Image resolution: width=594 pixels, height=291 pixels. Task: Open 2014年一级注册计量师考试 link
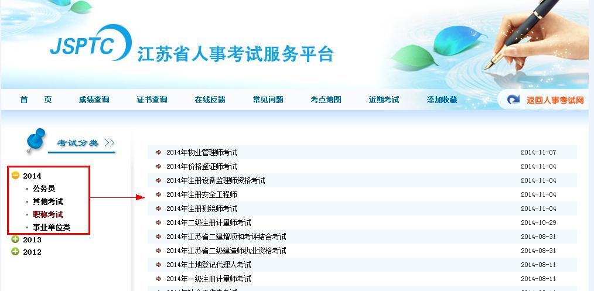(x=209, y=279)
